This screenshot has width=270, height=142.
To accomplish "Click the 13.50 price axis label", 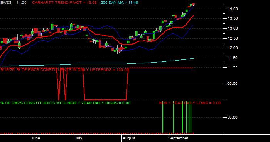I will pos(233,18).
